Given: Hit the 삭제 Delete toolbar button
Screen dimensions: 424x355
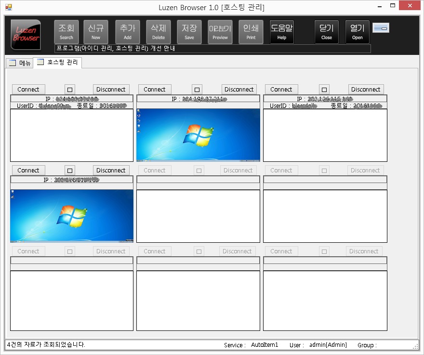Looking at the screenshot, I should click(158, 32).
